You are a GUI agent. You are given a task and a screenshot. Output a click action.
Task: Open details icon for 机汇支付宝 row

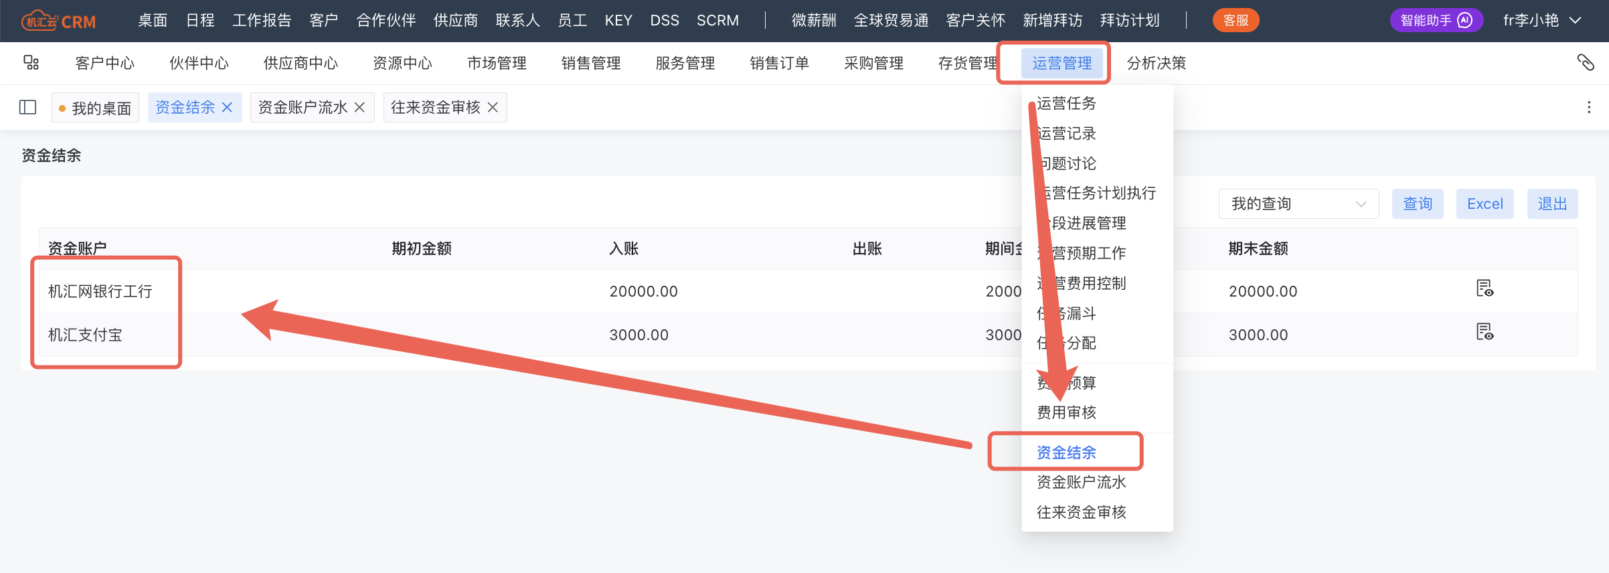point(1485,332)
